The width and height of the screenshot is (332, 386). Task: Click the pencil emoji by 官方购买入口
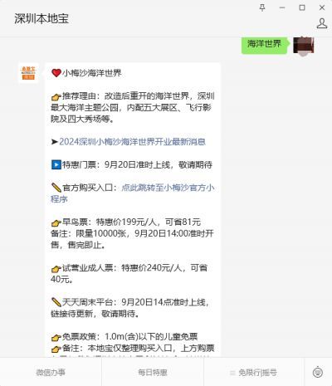tap(56, 188)
